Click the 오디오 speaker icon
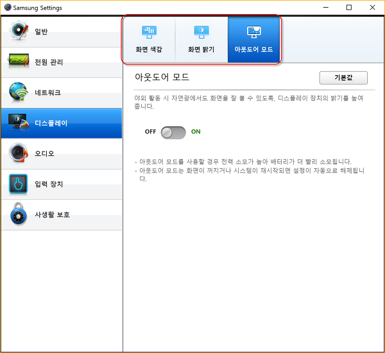The width and height of the screenshot is (385, 353). (19, 153)
